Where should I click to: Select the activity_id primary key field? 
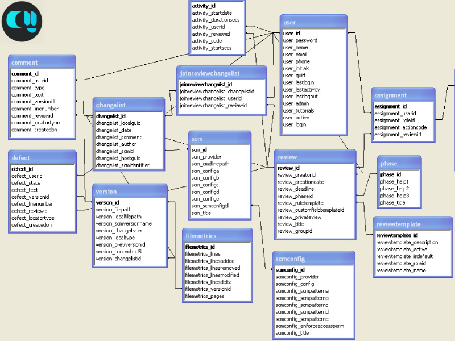pyautogui.click(x=204, y=6)
